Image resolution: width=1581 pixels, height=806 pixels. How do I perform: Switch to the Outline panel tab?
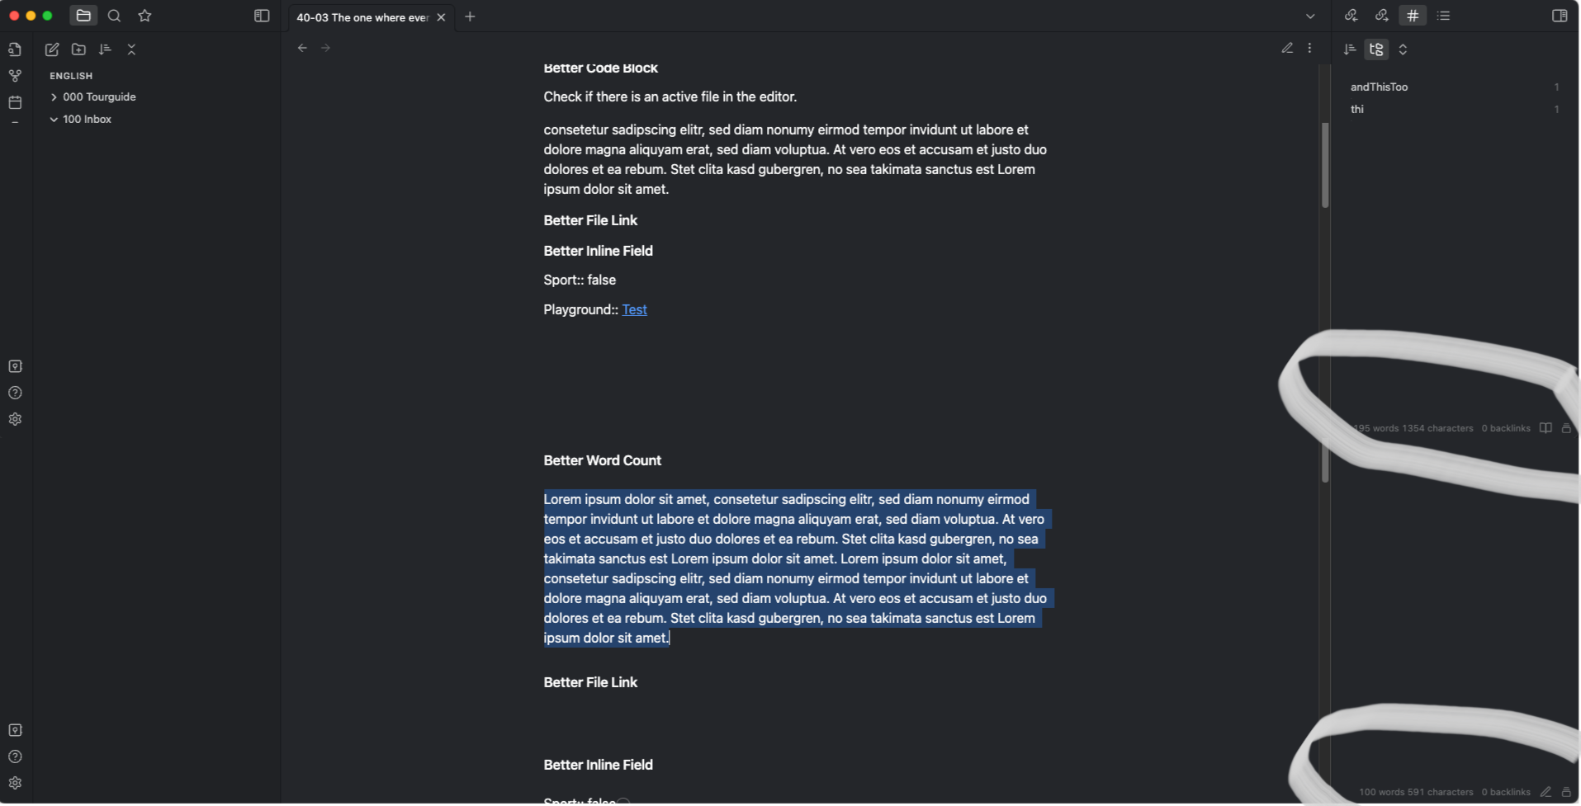coord(1443,16)
